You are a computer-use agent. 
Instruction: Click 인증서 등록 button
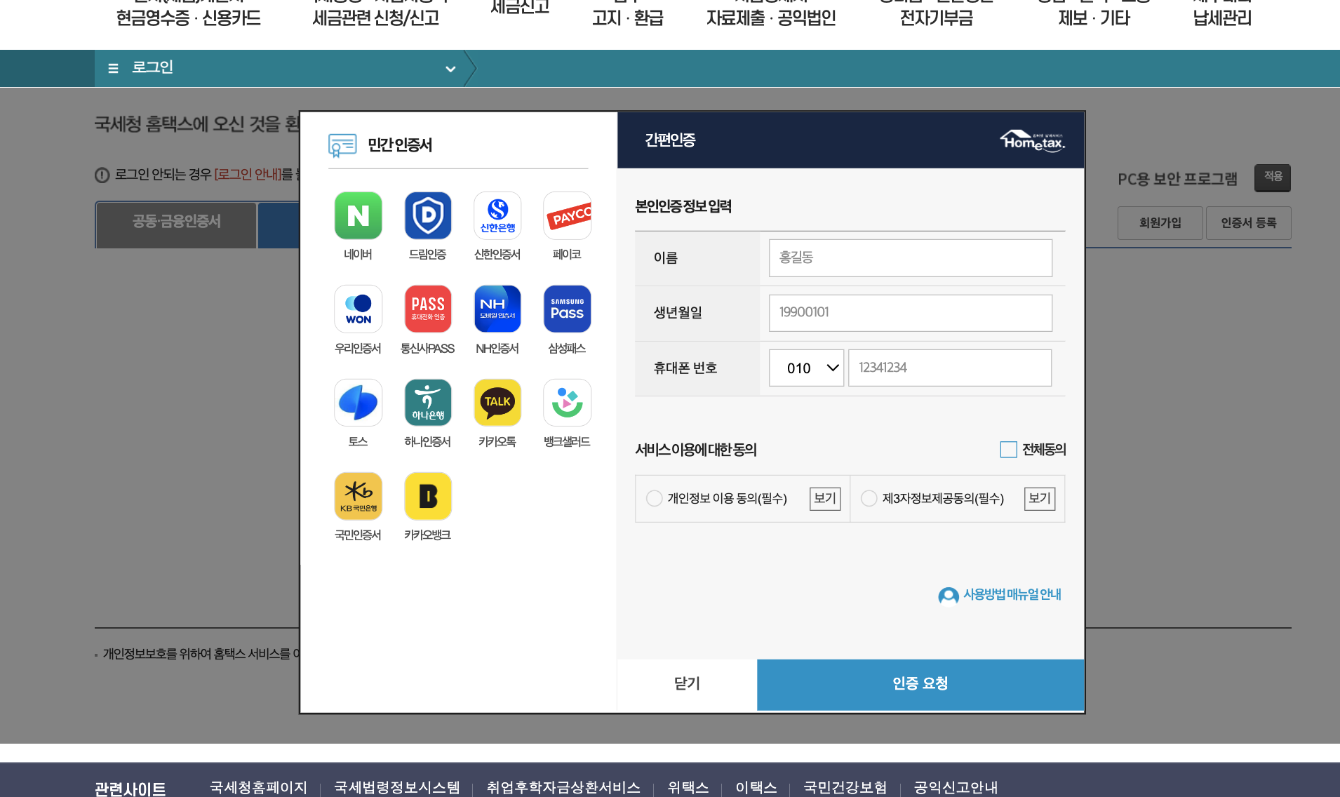click(x=1248, y=223)
